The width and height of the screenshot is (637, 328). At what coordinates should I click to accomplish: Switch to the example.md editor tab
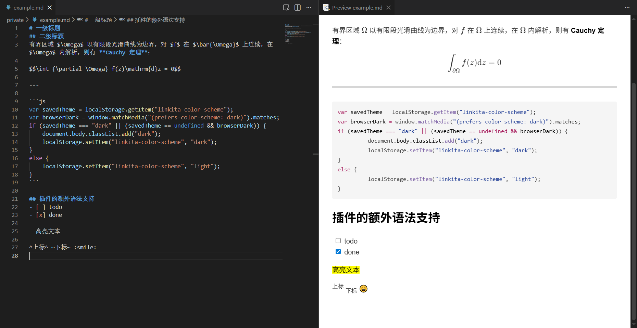pyautogui.click(x=28, y=8)
